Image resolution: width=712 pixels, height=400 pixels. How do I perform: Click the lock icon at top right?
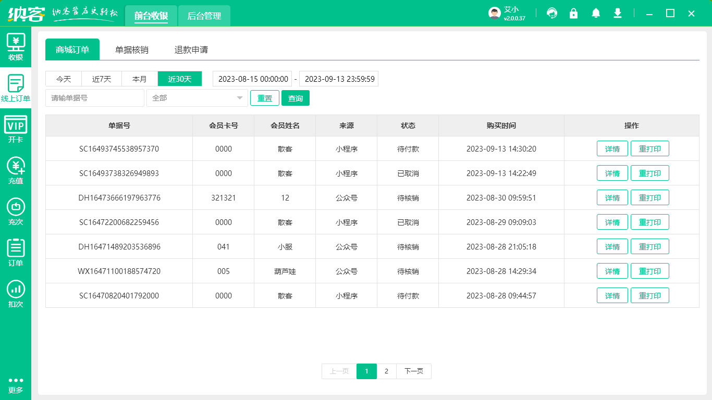pos(574,13)
